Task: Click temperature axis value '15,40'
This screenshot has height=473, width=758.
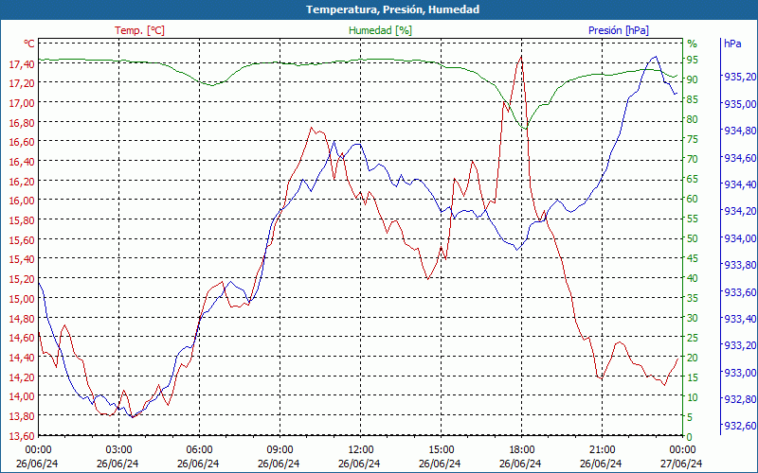Action: (22, 259)
